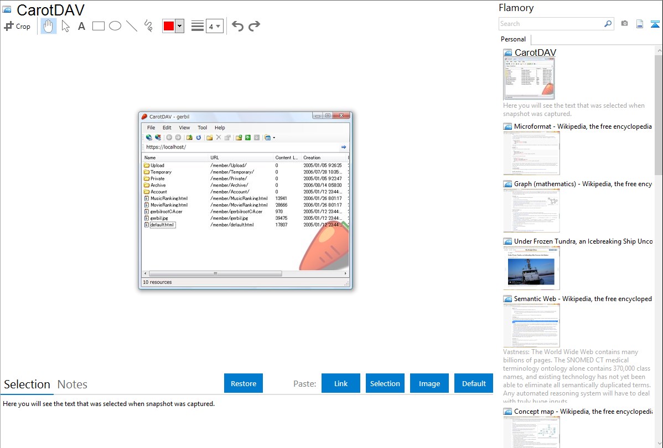
Task: Open the Selection tab
Action: 27,384
